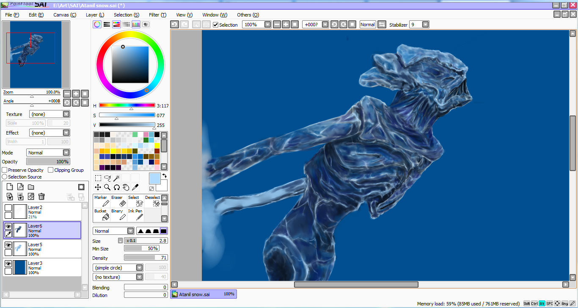Expand the Texture dropdown list

66,114
